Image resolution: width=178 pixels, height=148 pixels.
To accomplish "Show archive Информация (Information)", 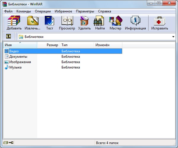I will 135,23.
